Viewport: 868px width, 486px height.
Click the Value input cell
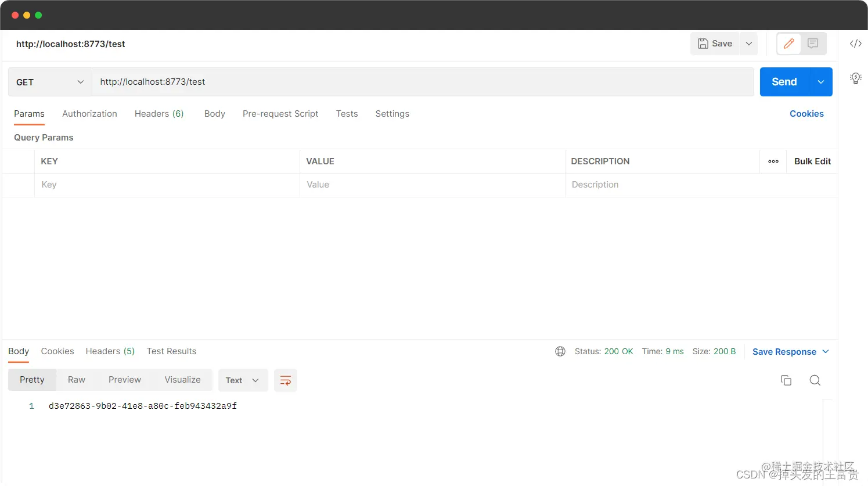click(x=433, y=185)
